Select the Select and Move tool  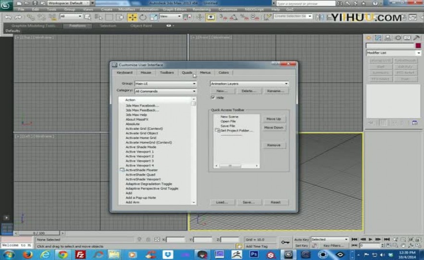coord(132,17)
